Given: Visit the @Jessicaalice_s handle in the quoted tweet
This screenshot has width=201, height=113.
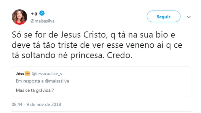Looking at the screenshot, I should [47, 74].
